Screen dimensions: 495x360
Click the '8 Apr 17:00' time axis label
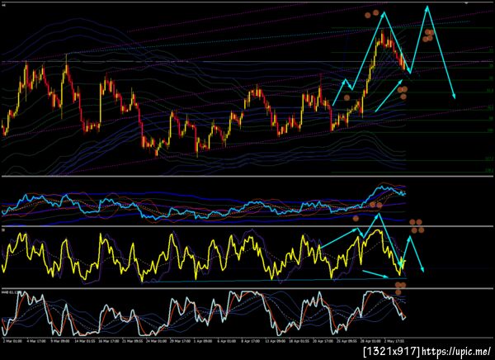pos(251,341)
